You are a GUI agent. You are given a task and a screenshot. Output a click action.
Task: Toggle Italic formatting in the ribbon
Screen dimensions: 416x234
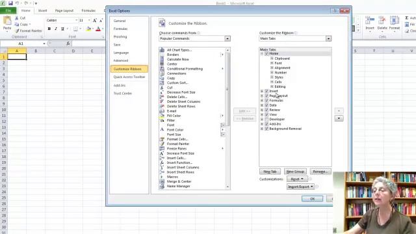point(56,29)
